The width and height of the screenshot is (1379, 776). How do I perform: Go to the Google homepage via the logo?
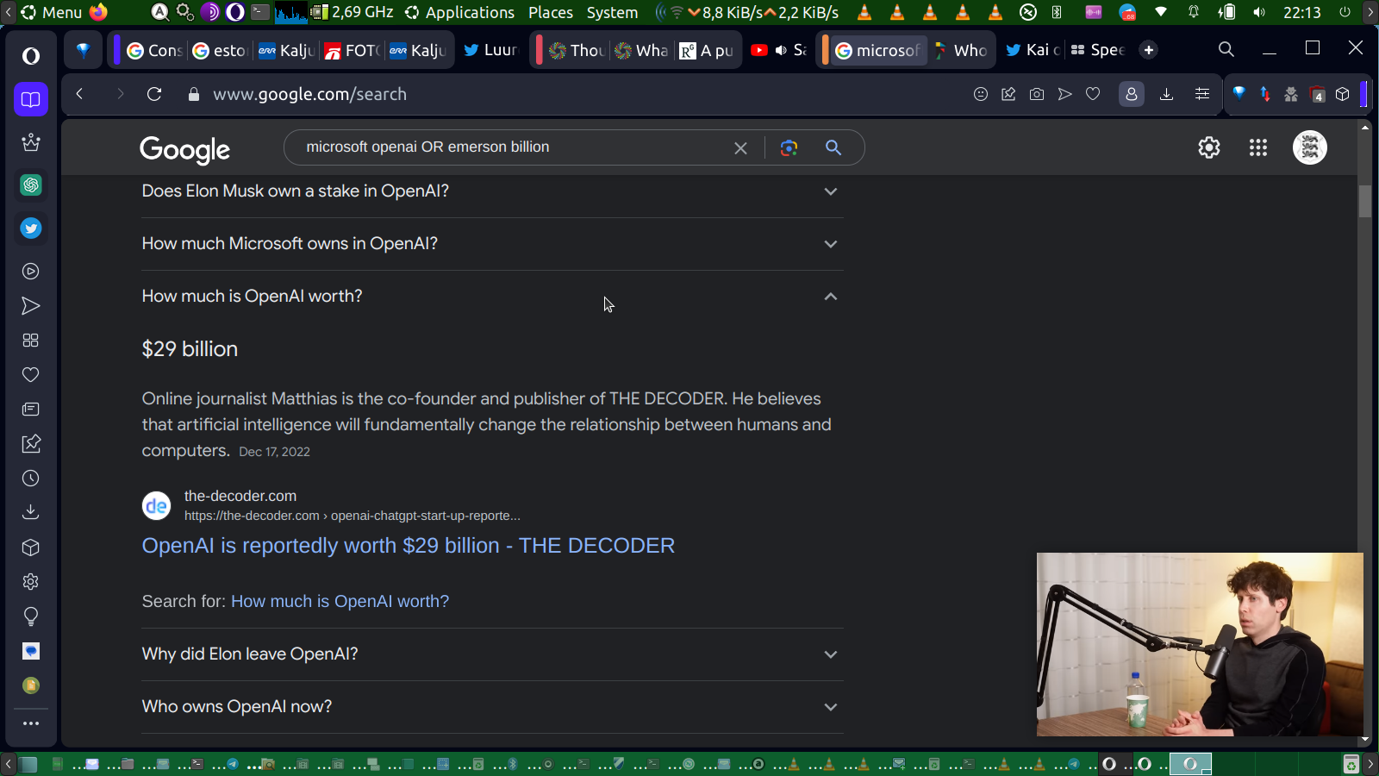coord(184,149)
